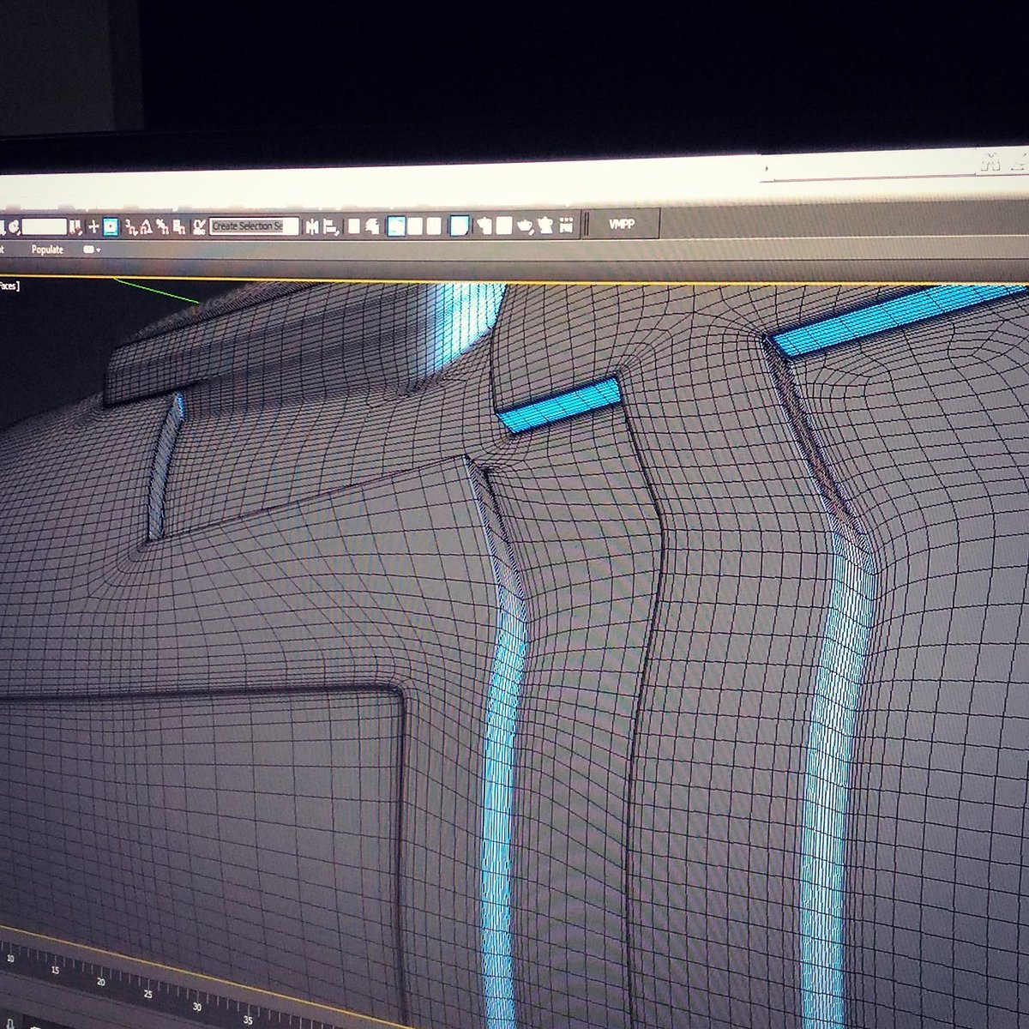Click the last icon before VMPP
Screen dimensions: 1029x1029
tap(566, 226)
